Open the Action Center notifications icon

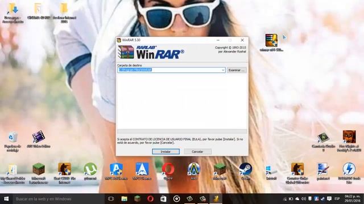(329, 199)
